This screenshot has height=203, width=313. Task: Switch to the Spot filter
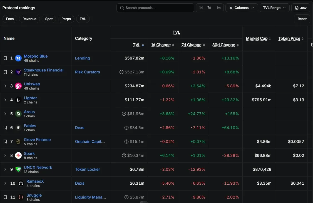(49, 19)
